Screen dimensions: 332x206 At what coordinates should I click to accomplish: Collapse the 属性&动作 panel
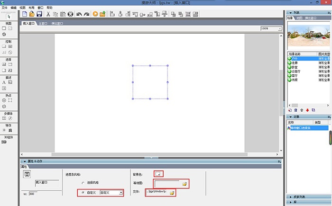coord(25,161)
